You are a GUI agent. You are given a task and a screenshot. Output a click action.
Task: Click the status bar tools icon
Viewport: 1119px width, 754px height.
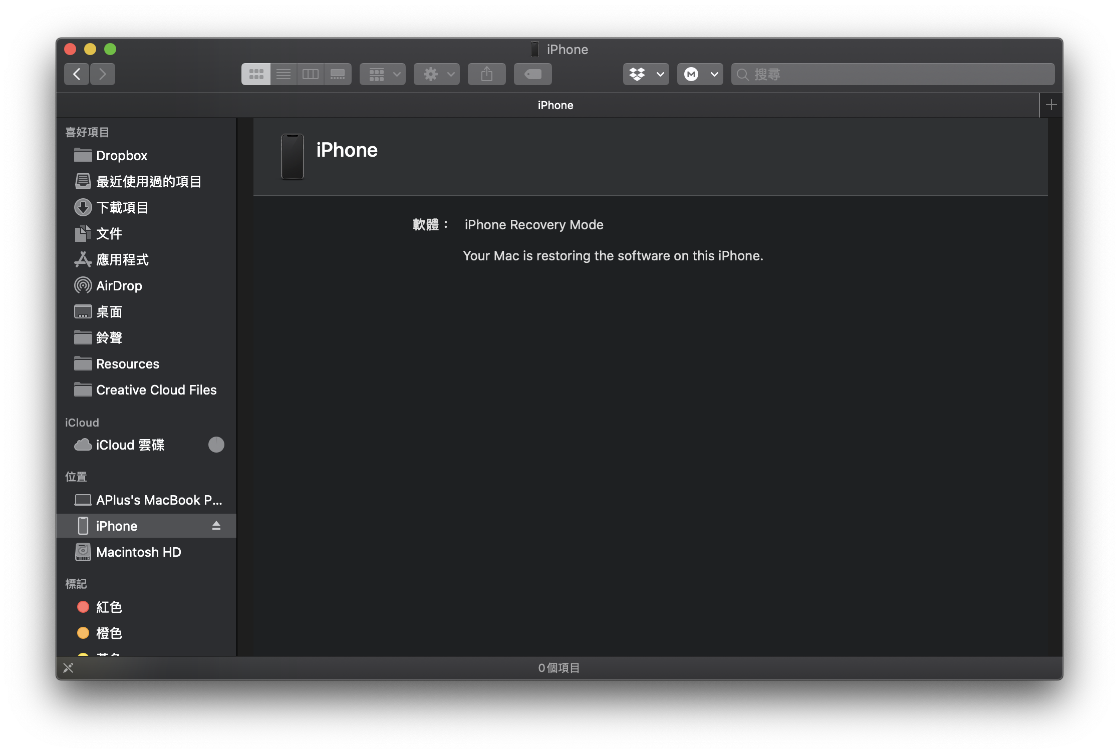[x=68, y=668]
